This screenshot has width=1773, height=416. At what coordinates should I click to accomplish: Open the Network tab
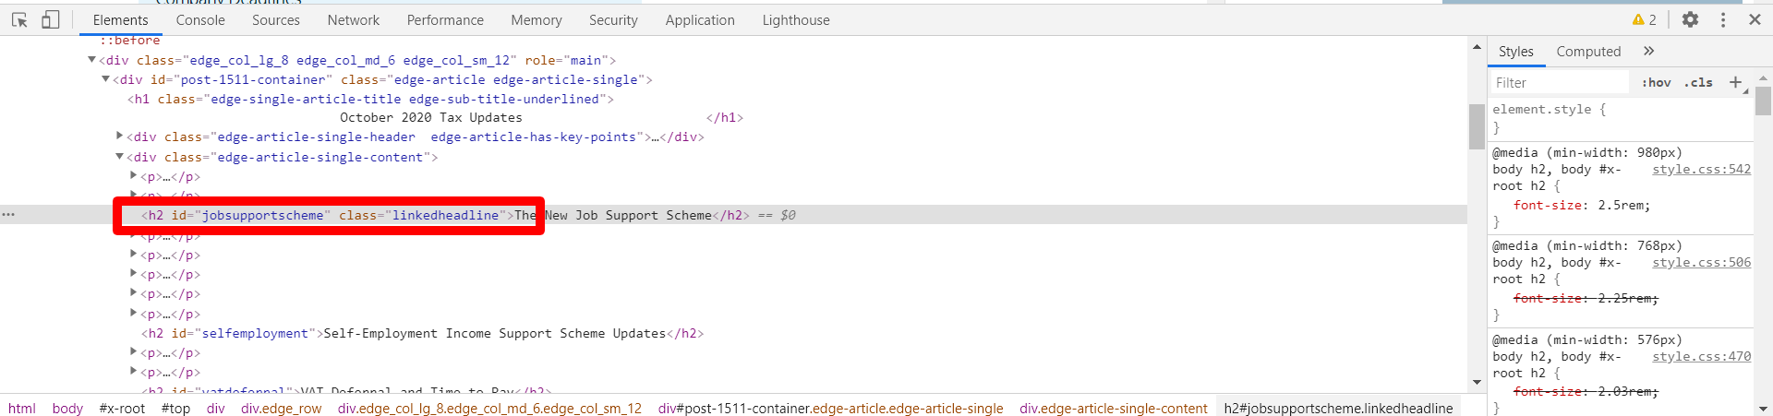[353, 19]
